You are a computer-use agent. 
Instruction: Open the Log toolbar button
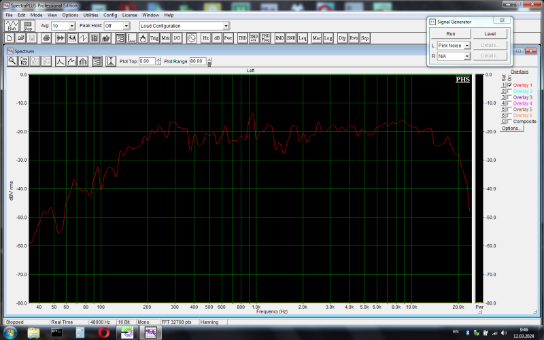pyautogui.click(x=328, y=38)
